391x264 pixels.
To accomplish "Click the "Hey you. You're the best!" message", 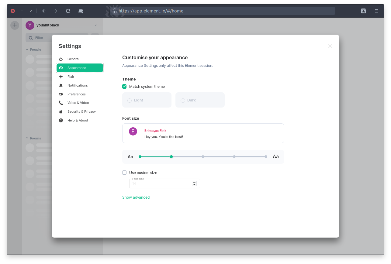I will click(164, 137).
